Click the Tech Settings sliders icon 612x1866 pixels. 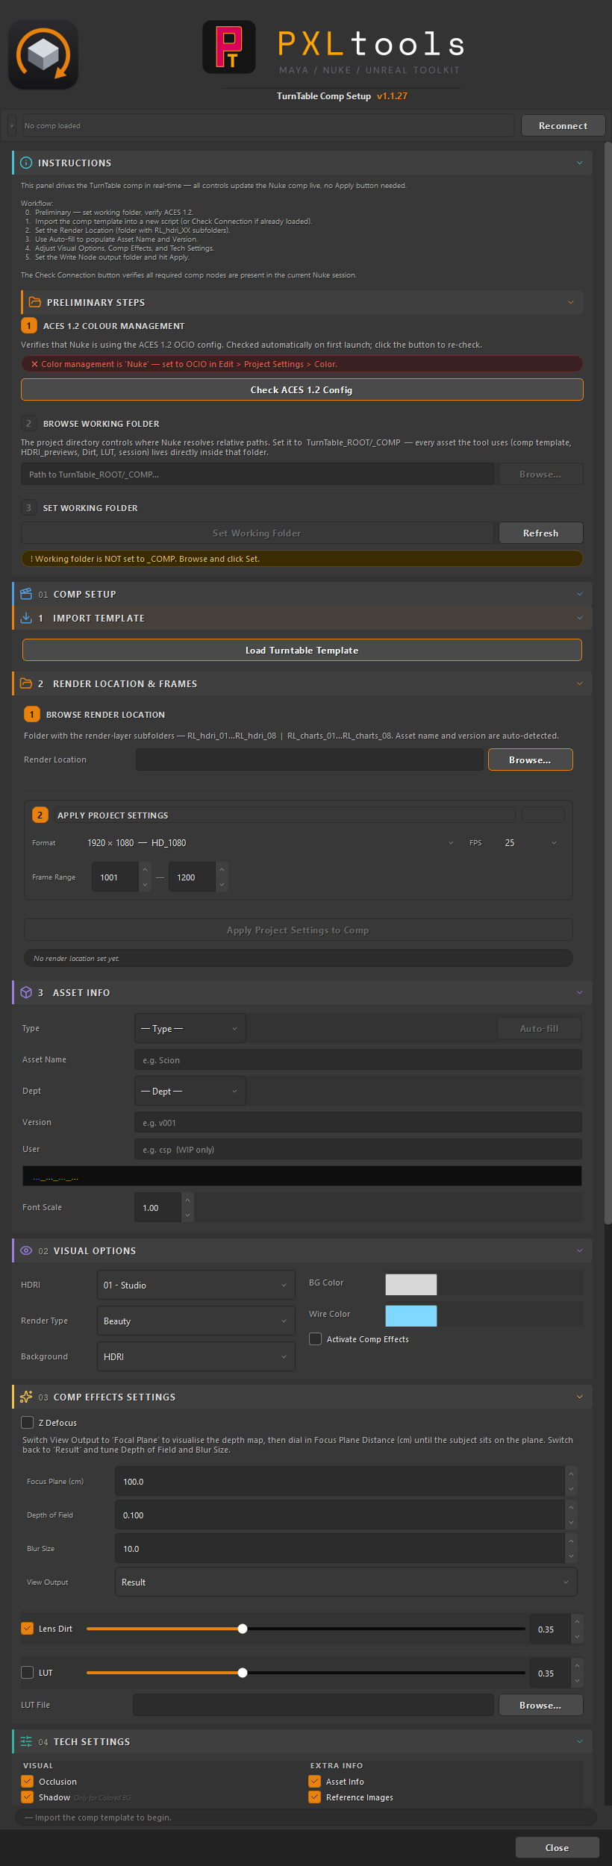click(x=26, y=1741)
